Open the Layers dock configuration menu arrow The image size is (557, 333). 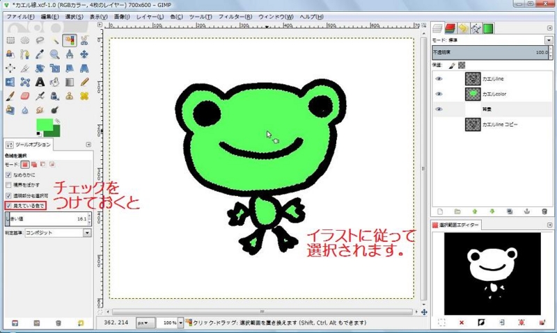click(x=550, y=28)
